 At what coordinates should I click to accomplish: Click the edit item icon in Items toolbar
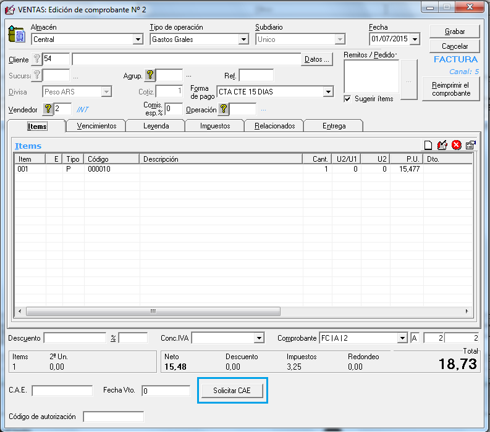pos(442,146)
